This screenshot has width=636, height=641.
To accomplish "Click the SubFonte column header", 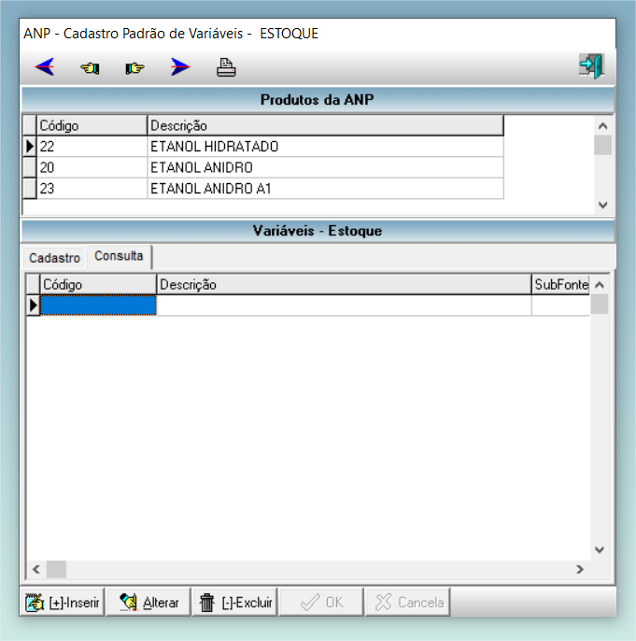I will point(561,284).
